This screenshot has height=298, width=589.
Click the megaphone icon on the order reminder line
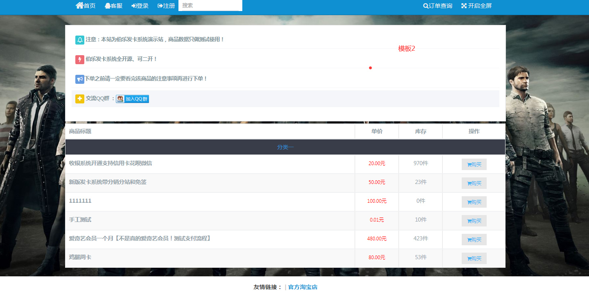click(79, 78)
